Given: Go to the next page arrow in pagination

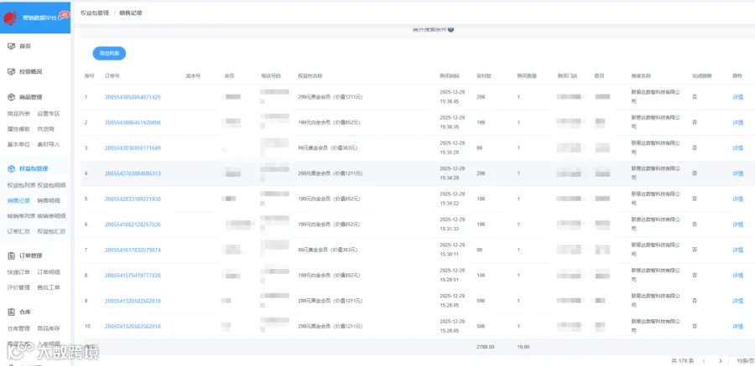Looking at the screenshot, I should 721,361.
